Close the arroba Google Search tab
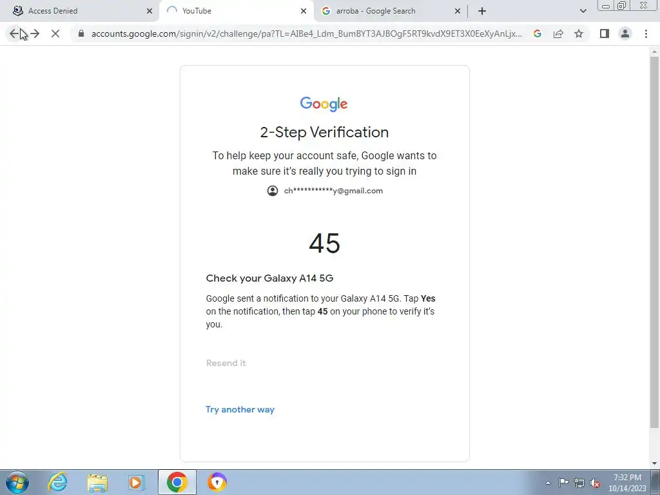This screenshot has height=495, width=660. 458,12
